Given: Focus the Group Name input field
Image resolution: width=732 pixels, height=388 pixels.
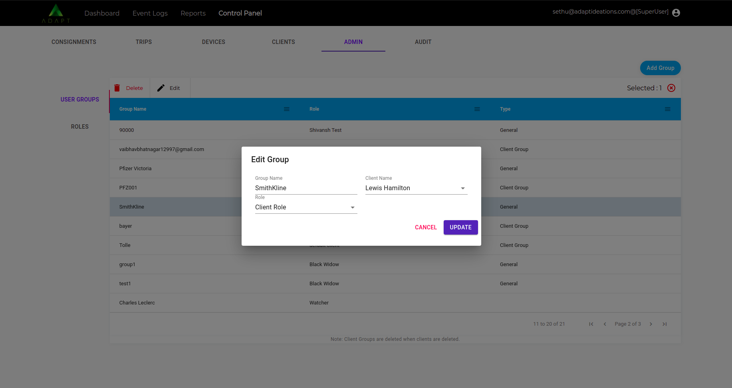Looking at the screenshot, I should (306, 188).
